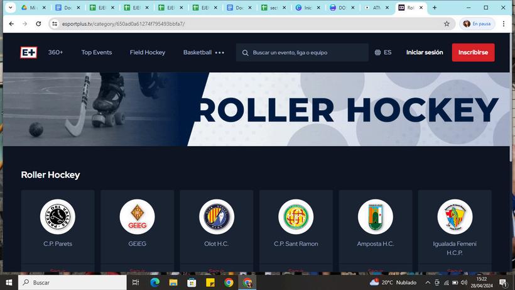Open the 360+ section

pos(55,52)
